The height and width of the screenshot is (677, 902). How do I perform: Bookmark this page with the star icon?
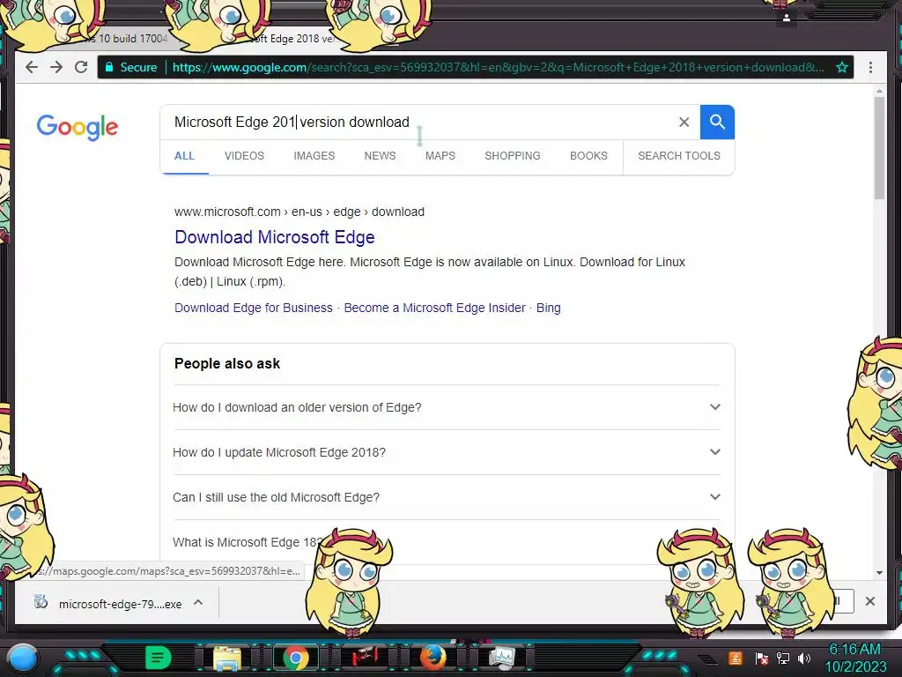pyautogui.click(x=842, y=67)
